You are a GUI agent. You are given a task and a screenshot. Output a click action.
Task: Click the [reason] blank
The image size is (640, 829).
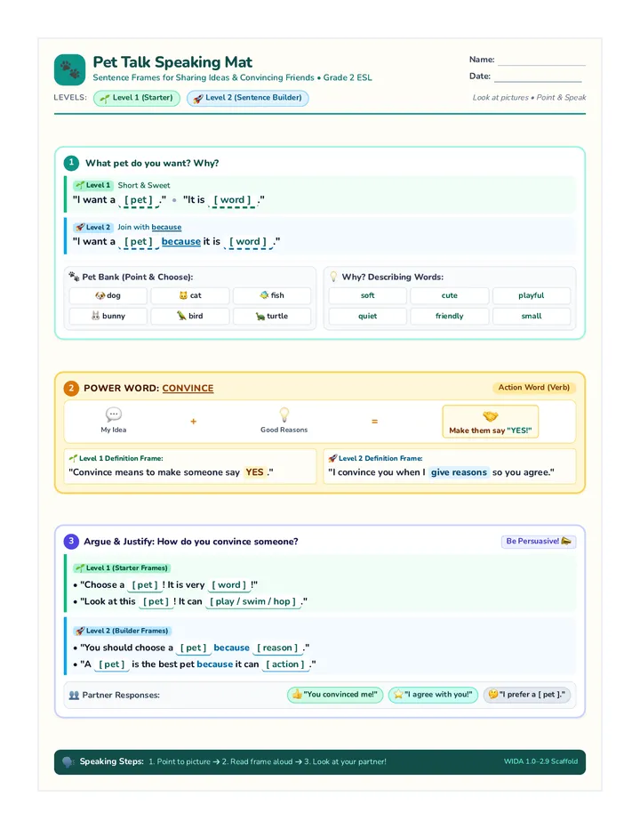[x=277, y=648]
